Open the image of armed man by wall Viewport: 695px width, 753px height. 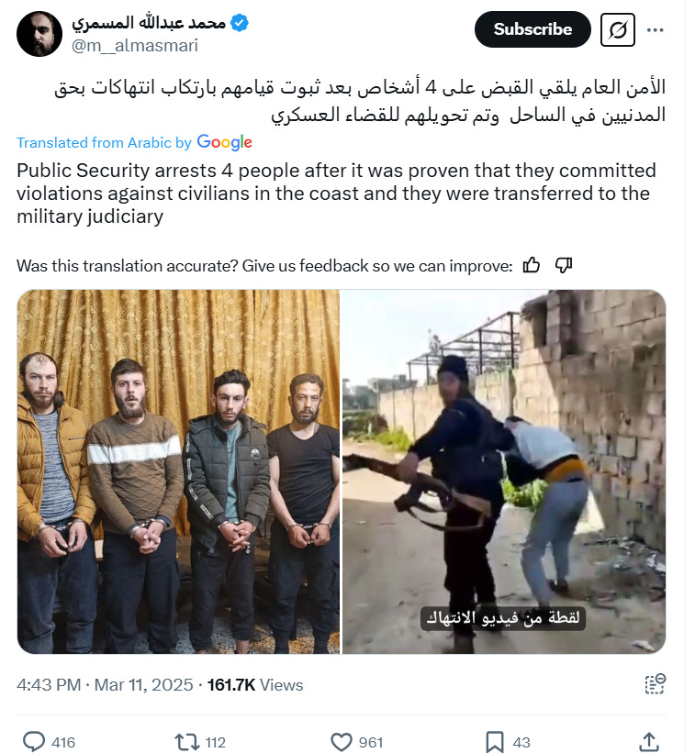point(504,471)
